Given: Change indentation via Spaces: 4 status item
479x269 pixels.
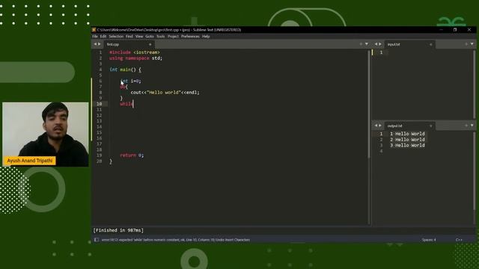Looking at the screenshot, I should point(429,240).
